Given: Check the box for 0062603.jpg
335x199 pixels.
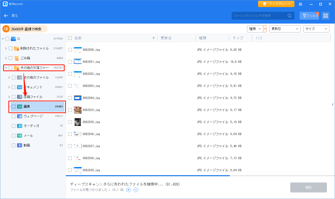Looking at the screenshot, I should (x=70, y=86).
